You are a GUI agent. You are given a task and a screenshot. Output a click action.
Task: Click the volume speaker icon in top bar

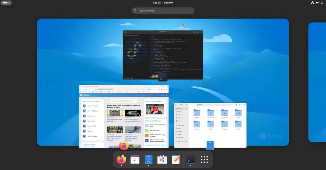click(x=317, y=3)
